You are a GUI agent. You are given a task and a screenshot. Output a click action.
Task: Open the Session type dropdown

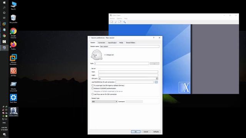click(x=105, y=102)
